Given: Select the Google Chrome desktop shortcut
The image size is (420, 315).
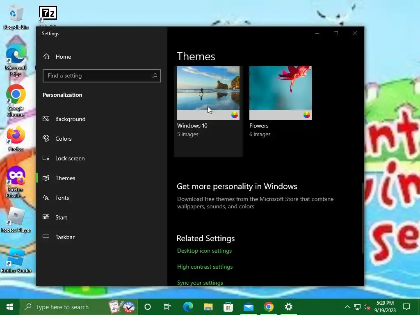Looking at the screenshot, I should 16,101.
